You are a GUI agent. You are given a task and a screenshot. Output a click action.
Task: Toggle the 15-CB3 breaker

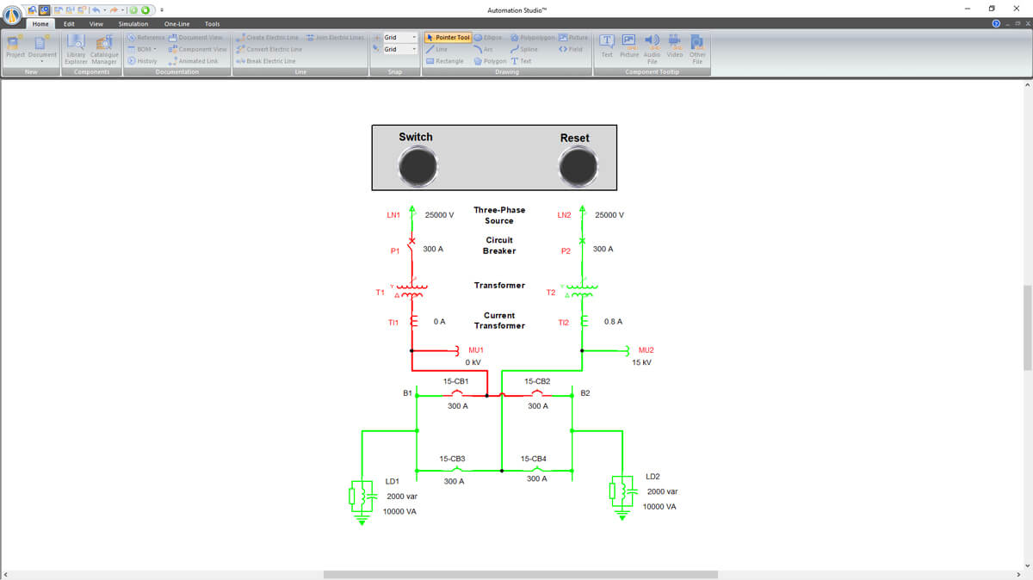[456, 469]
